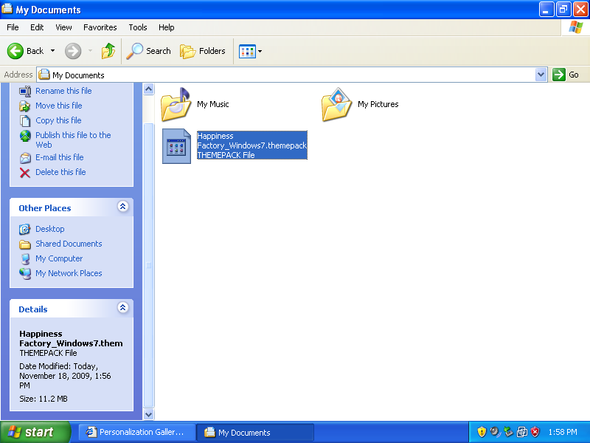The image size is (590, 443).
Task: Open the Views dropdown arrow
Action: click(x=260, y=51)
